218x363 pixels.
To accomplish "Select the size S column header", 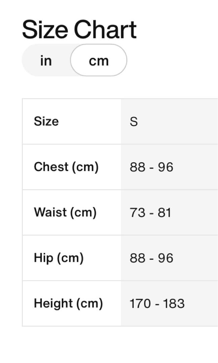I will pos(134,121).
